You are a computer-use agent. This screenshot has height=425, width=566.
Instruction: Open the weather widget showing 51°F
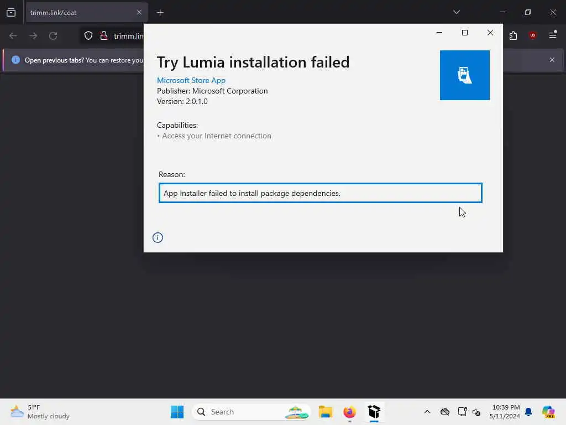click(40, 412)
